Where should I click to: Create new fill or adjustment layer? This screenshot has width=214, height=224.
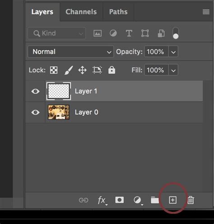[138, 201]
